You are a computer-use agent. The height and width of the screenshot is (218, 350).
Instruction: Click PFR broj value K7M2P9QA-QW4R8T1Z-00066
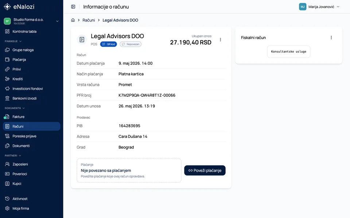pyautogui.click(x=147, y=95)
